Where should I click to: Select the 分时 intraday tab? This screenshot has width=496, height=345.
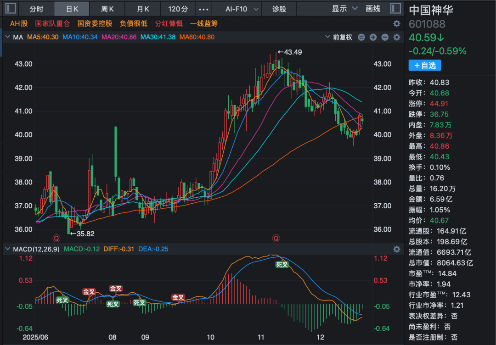(36, 9)
